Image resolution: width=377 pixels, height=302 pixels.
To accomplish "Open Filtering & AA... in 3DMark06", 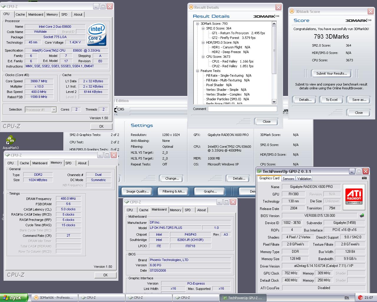I will point(173,191).
